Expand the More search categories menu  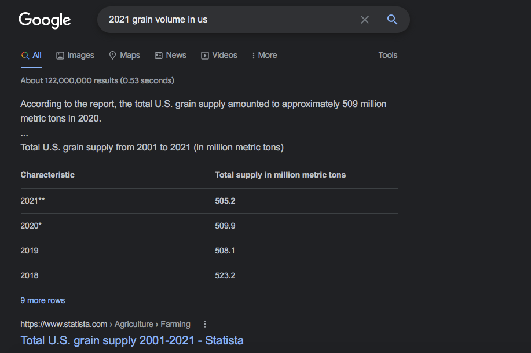tap(264, 56)
